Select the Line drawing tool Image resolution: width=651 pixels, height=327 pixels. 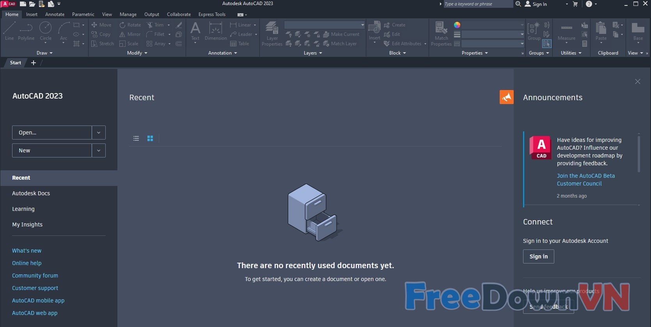pos(9,31)
